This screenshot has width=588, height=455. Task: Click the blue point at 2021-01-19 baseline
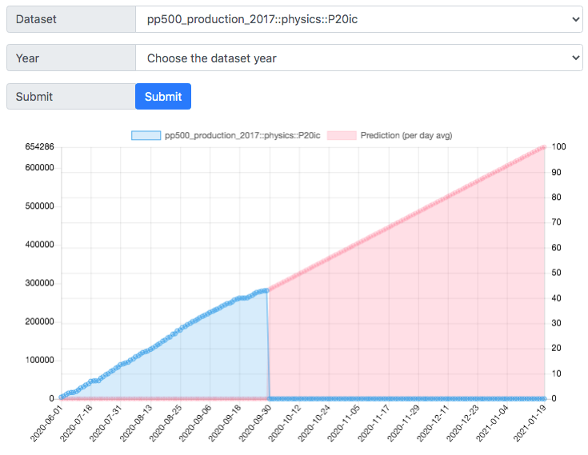click(x=544, y=398)
